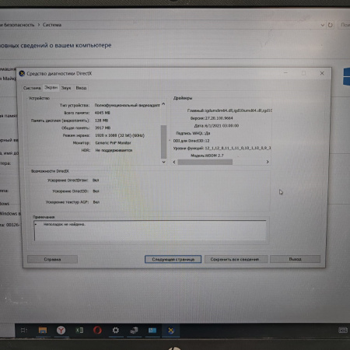The image size is (350, 350).
Task: Click the device list vertical scrollbar thumb
Action: click(x=163, y=142)
